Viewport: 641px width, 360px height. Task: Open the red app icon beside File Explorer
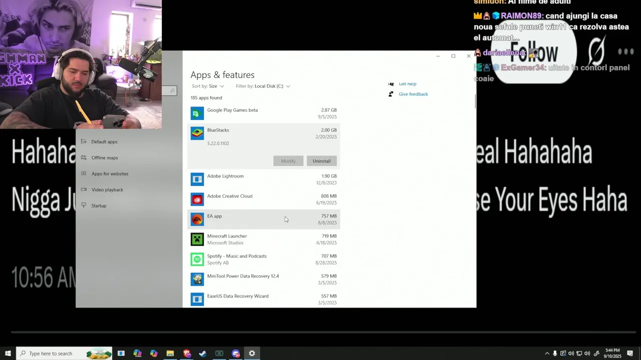coord(187,353)
